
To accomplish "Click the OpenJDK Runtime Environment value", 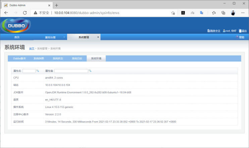I will click(x=88, y=92).
